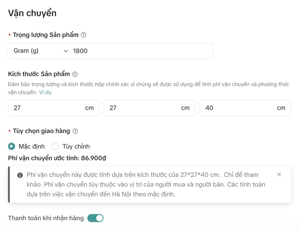Screen dimensions: 301x231
Task: Click the Kích thước Sản phẩm label
Action: point(39,74)
